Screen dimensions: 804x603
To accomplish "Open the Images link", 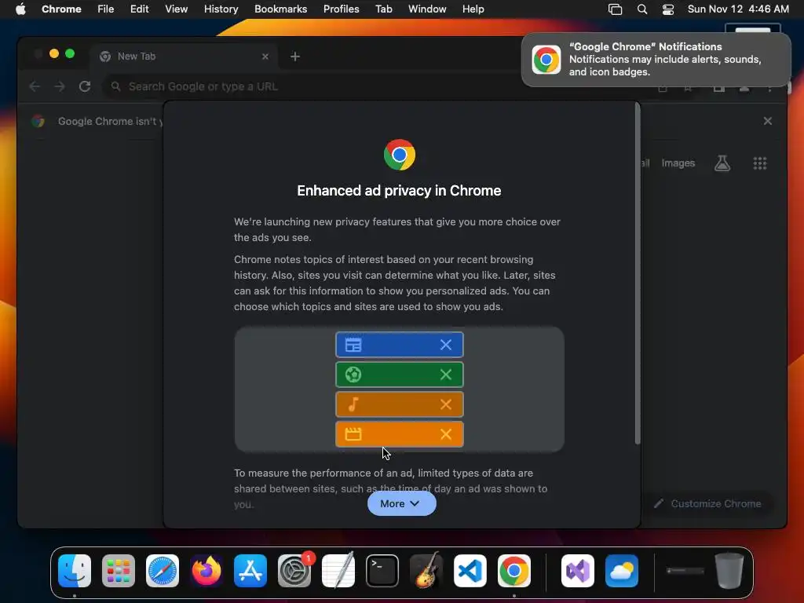I will point(678,163).
